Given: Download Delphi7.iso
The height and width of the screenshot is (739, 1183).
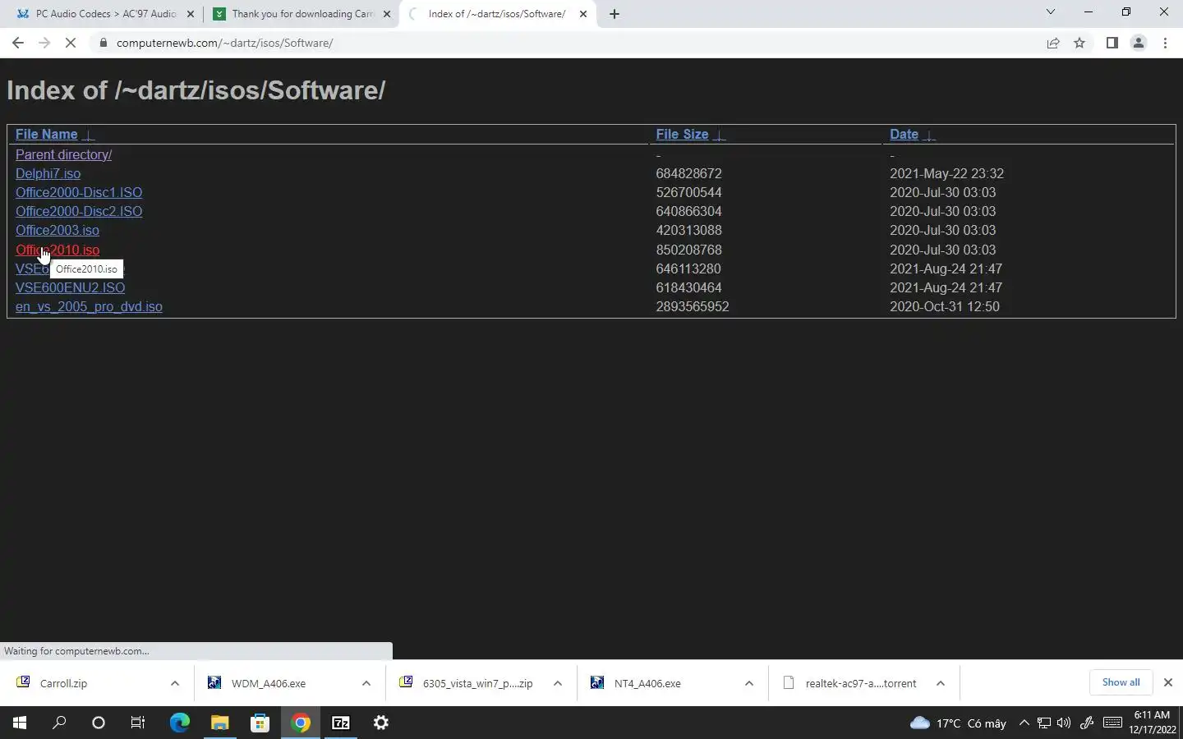Looking at the screenshot, I should click(48, 173).
